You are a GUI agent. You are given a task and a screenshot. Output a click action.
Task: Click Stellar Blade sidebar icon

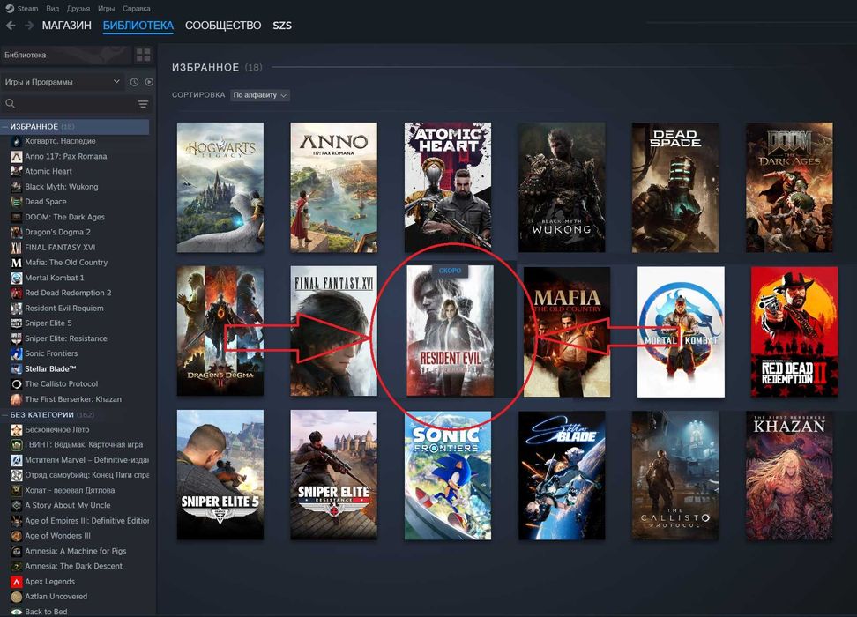click(x=17, y=369)
